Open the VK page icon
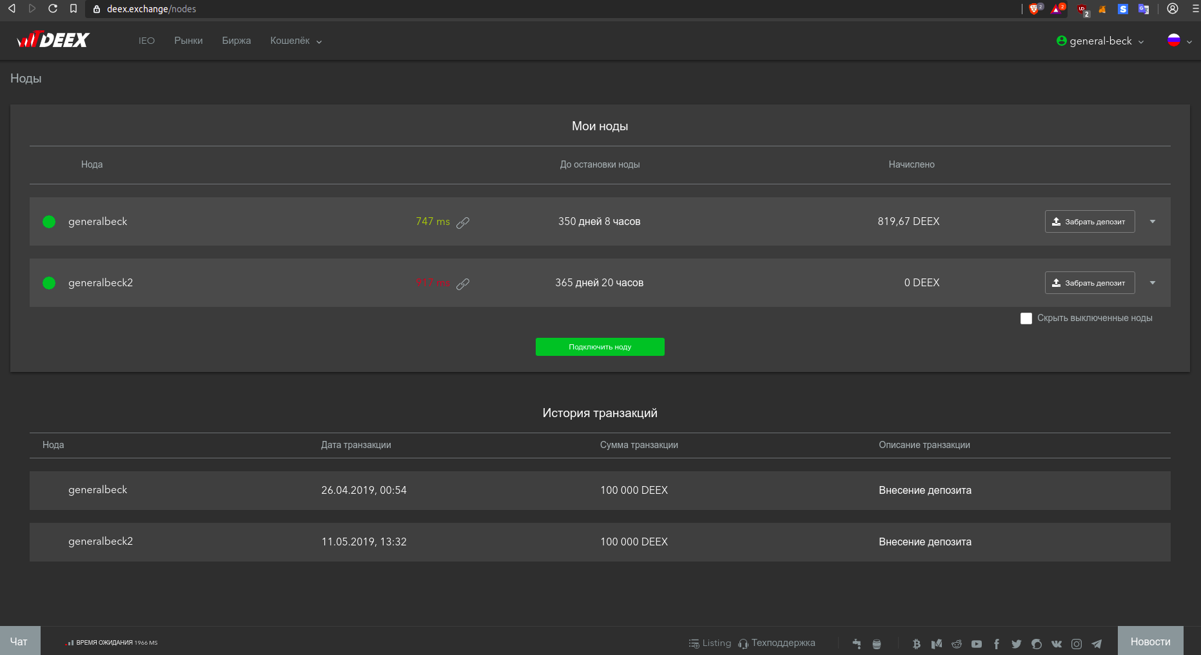Image resolution: width=1201 pixels, height=655 pixels. 1057,643
